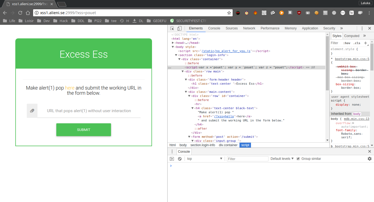Open the Hack bookmarks folder
The width and height of the screenshot is (374, 202).
pyautogui.click(x=60, y=21)
